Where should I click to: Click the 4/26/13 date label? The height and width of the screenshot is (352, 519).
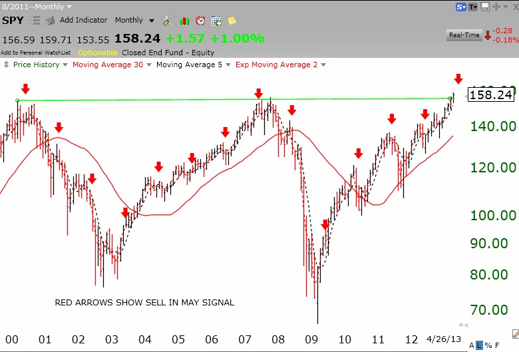(x=444, y=339)
